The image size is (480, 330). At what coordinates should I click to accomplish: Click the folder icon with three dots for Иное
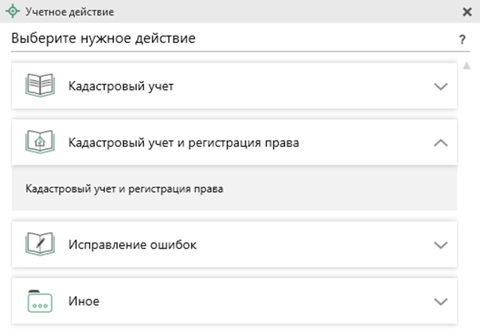click(40, 301)
